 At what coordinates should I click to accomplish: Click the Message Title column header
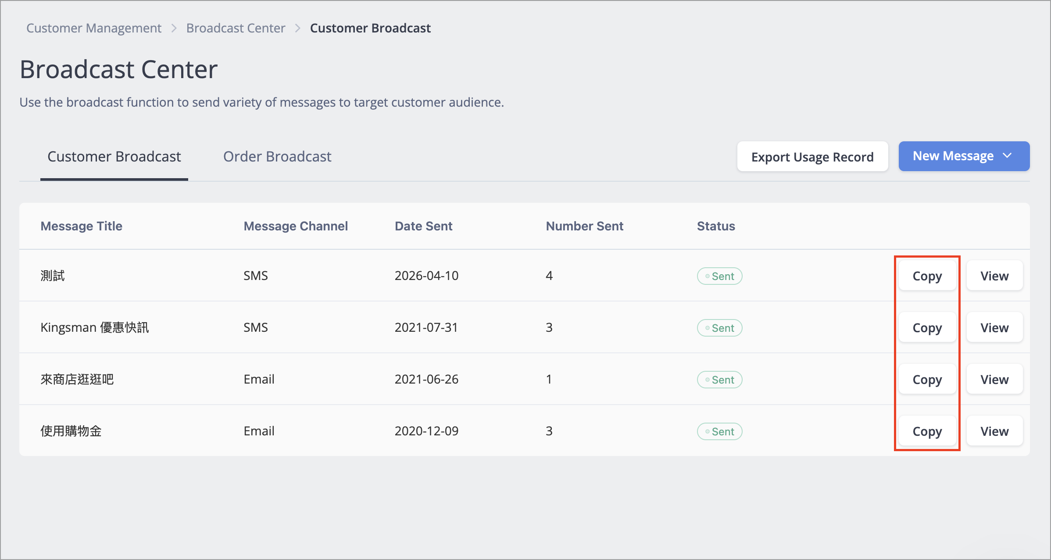coord(81,226)
